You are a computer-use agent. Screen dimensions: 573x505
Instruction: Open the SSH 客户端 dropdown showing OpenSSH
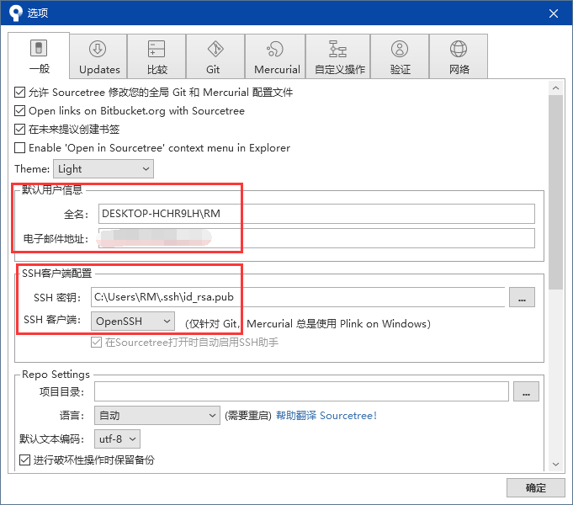tap(133, 321)
